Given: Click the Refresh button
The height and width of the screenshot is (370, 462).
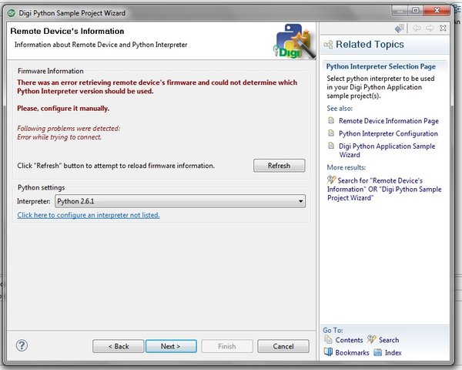Looking at the screenshot, I should click(x=279, y=166).
